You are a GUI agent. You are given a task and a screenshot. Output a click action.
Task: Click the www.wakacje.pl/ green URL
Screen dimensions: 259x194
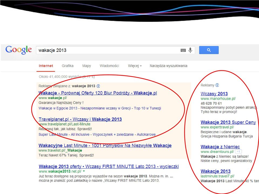[x=53, y=98]
